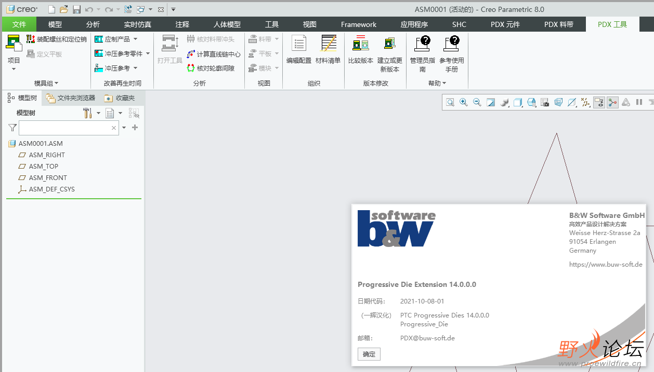Select the 收藏夹 panel tab
This screenshot has width=654, height=372.
point(119,98)
